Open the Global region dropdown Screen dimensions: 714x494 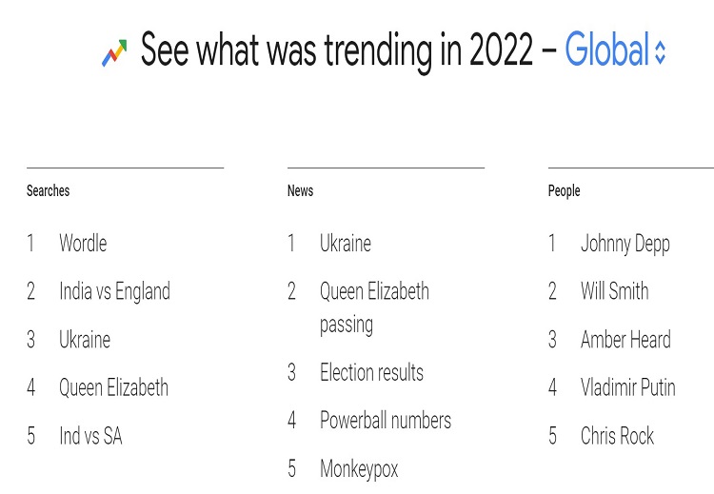click(x=615, y=49)
